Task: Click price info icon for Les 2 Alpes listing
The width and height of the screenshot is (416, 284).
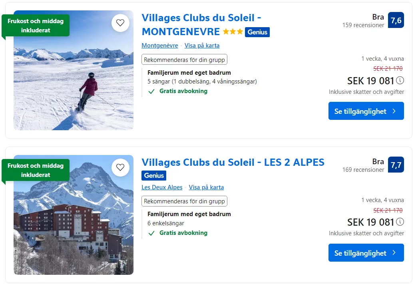Action: pyautogui.click(x=400, y=222)
